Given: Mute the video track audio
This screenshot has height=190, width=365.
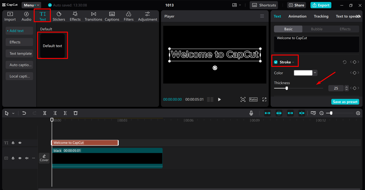Looking at the screenshot, I should (27, 158).
